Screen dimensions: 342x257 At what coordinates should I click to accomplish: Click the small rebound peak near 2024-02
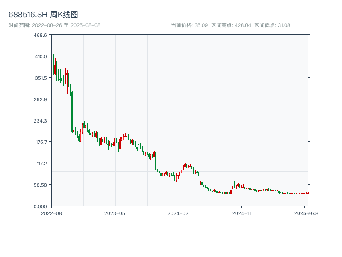(186, 165)
